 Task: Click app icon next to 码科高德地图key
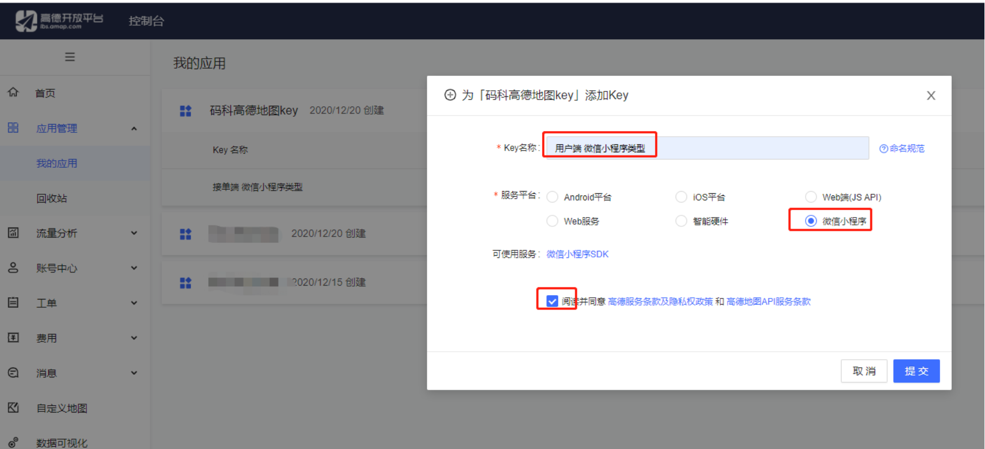[x=185, y=111]
